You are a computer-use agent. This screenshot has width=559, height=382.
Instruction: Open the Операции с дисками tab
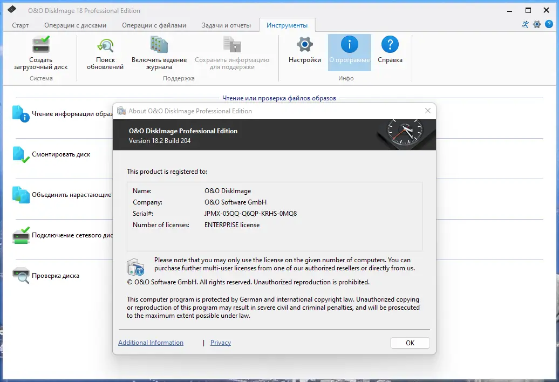(74, 24)
